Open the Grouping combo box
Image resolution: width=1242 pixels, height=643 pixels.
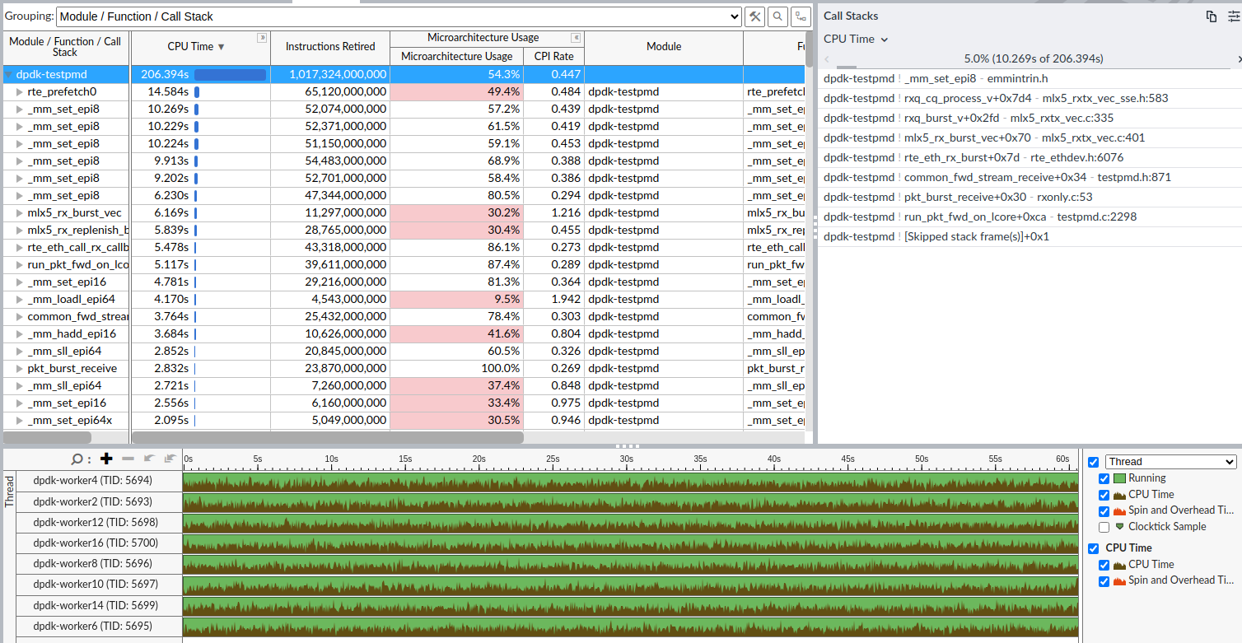(x=399, y=16)
